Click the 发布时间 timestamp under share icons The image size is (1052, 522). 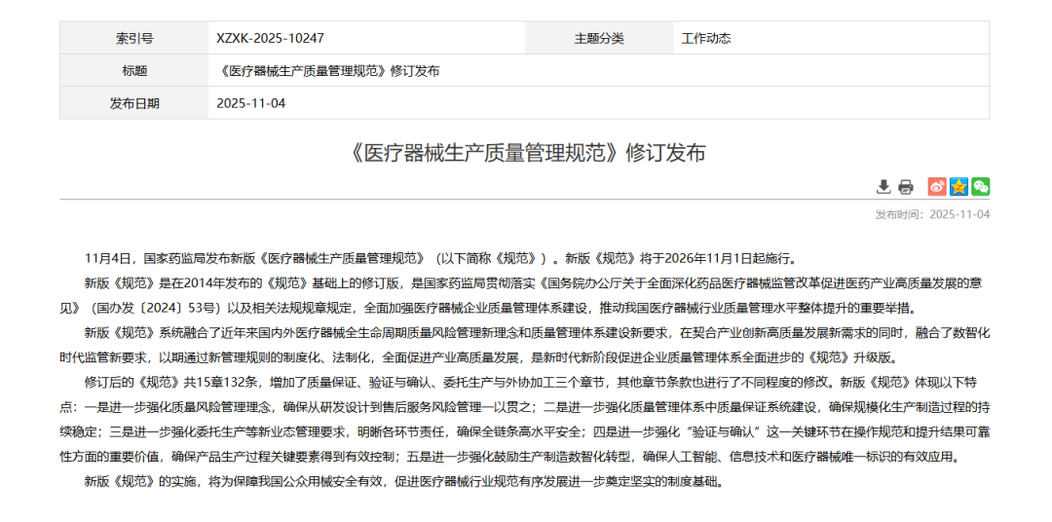(x=932, y=214)
